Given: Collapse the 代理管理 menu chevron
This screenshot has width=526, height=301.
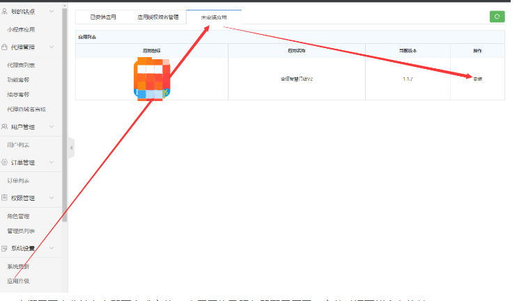Looking at the screenshot, I should [x=52, y=47].
